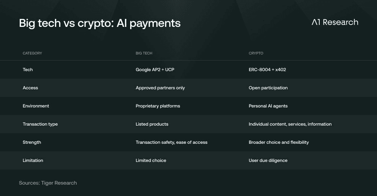Click the CRYPTO column header
Image resolution: width=377 pixels, height=196 pixels.
point(256,53)
